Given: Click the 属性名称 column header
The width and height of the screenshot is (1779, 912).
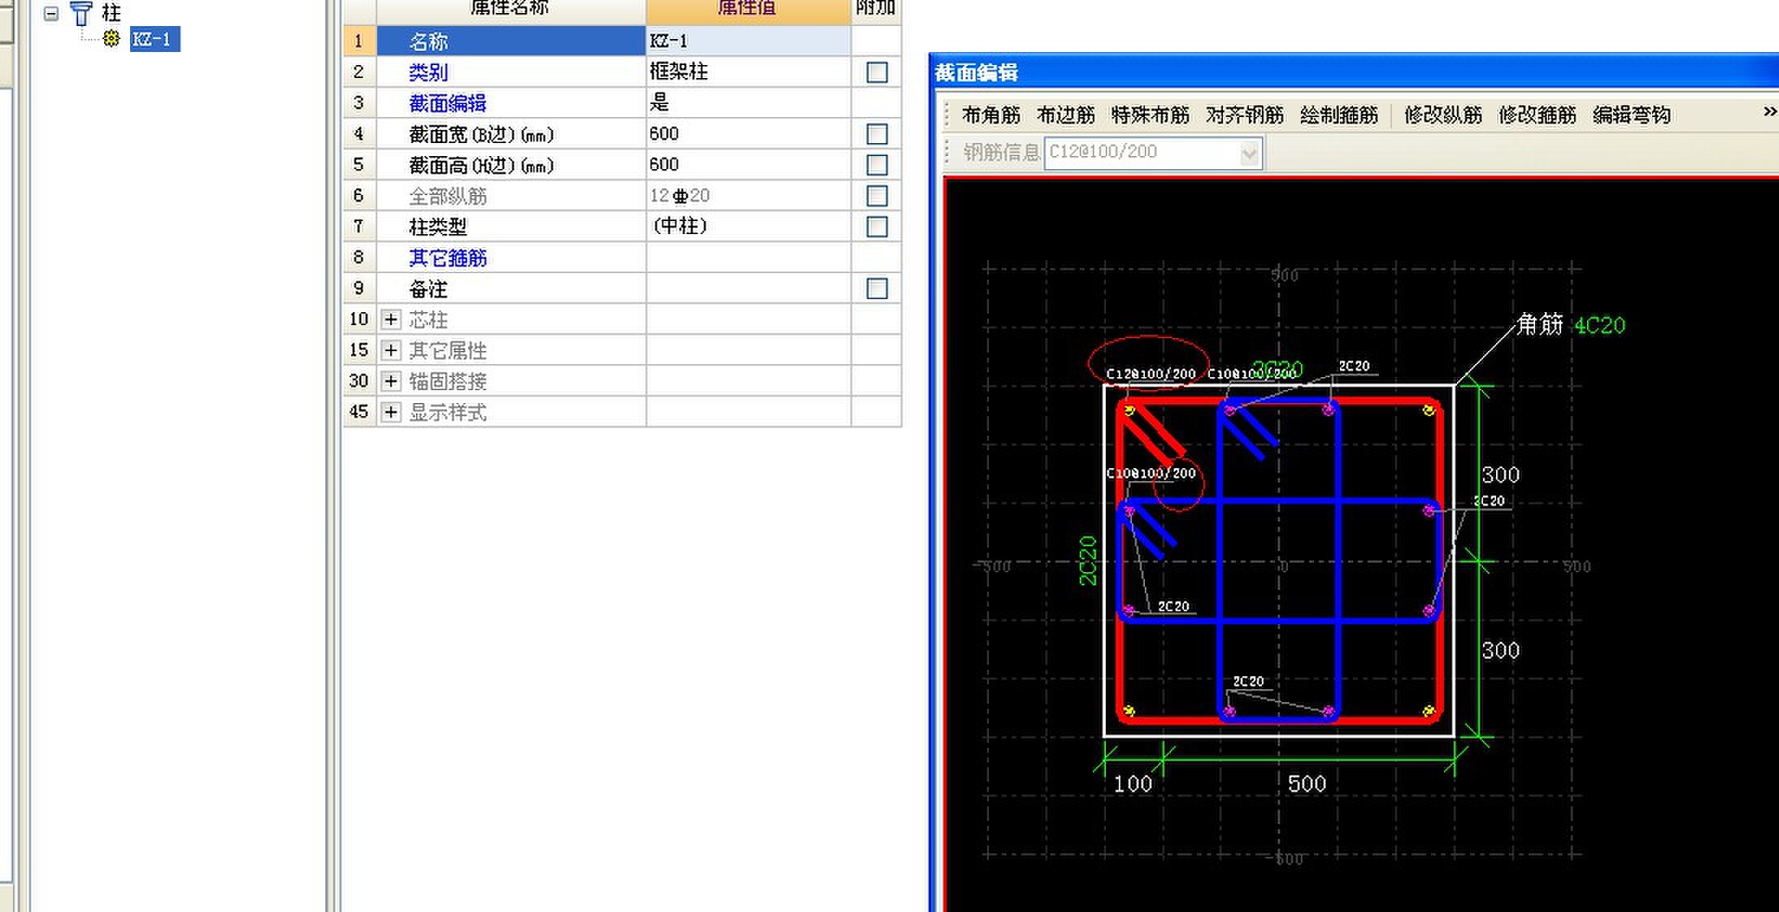Looking at the screenshot, I should 511,11.
